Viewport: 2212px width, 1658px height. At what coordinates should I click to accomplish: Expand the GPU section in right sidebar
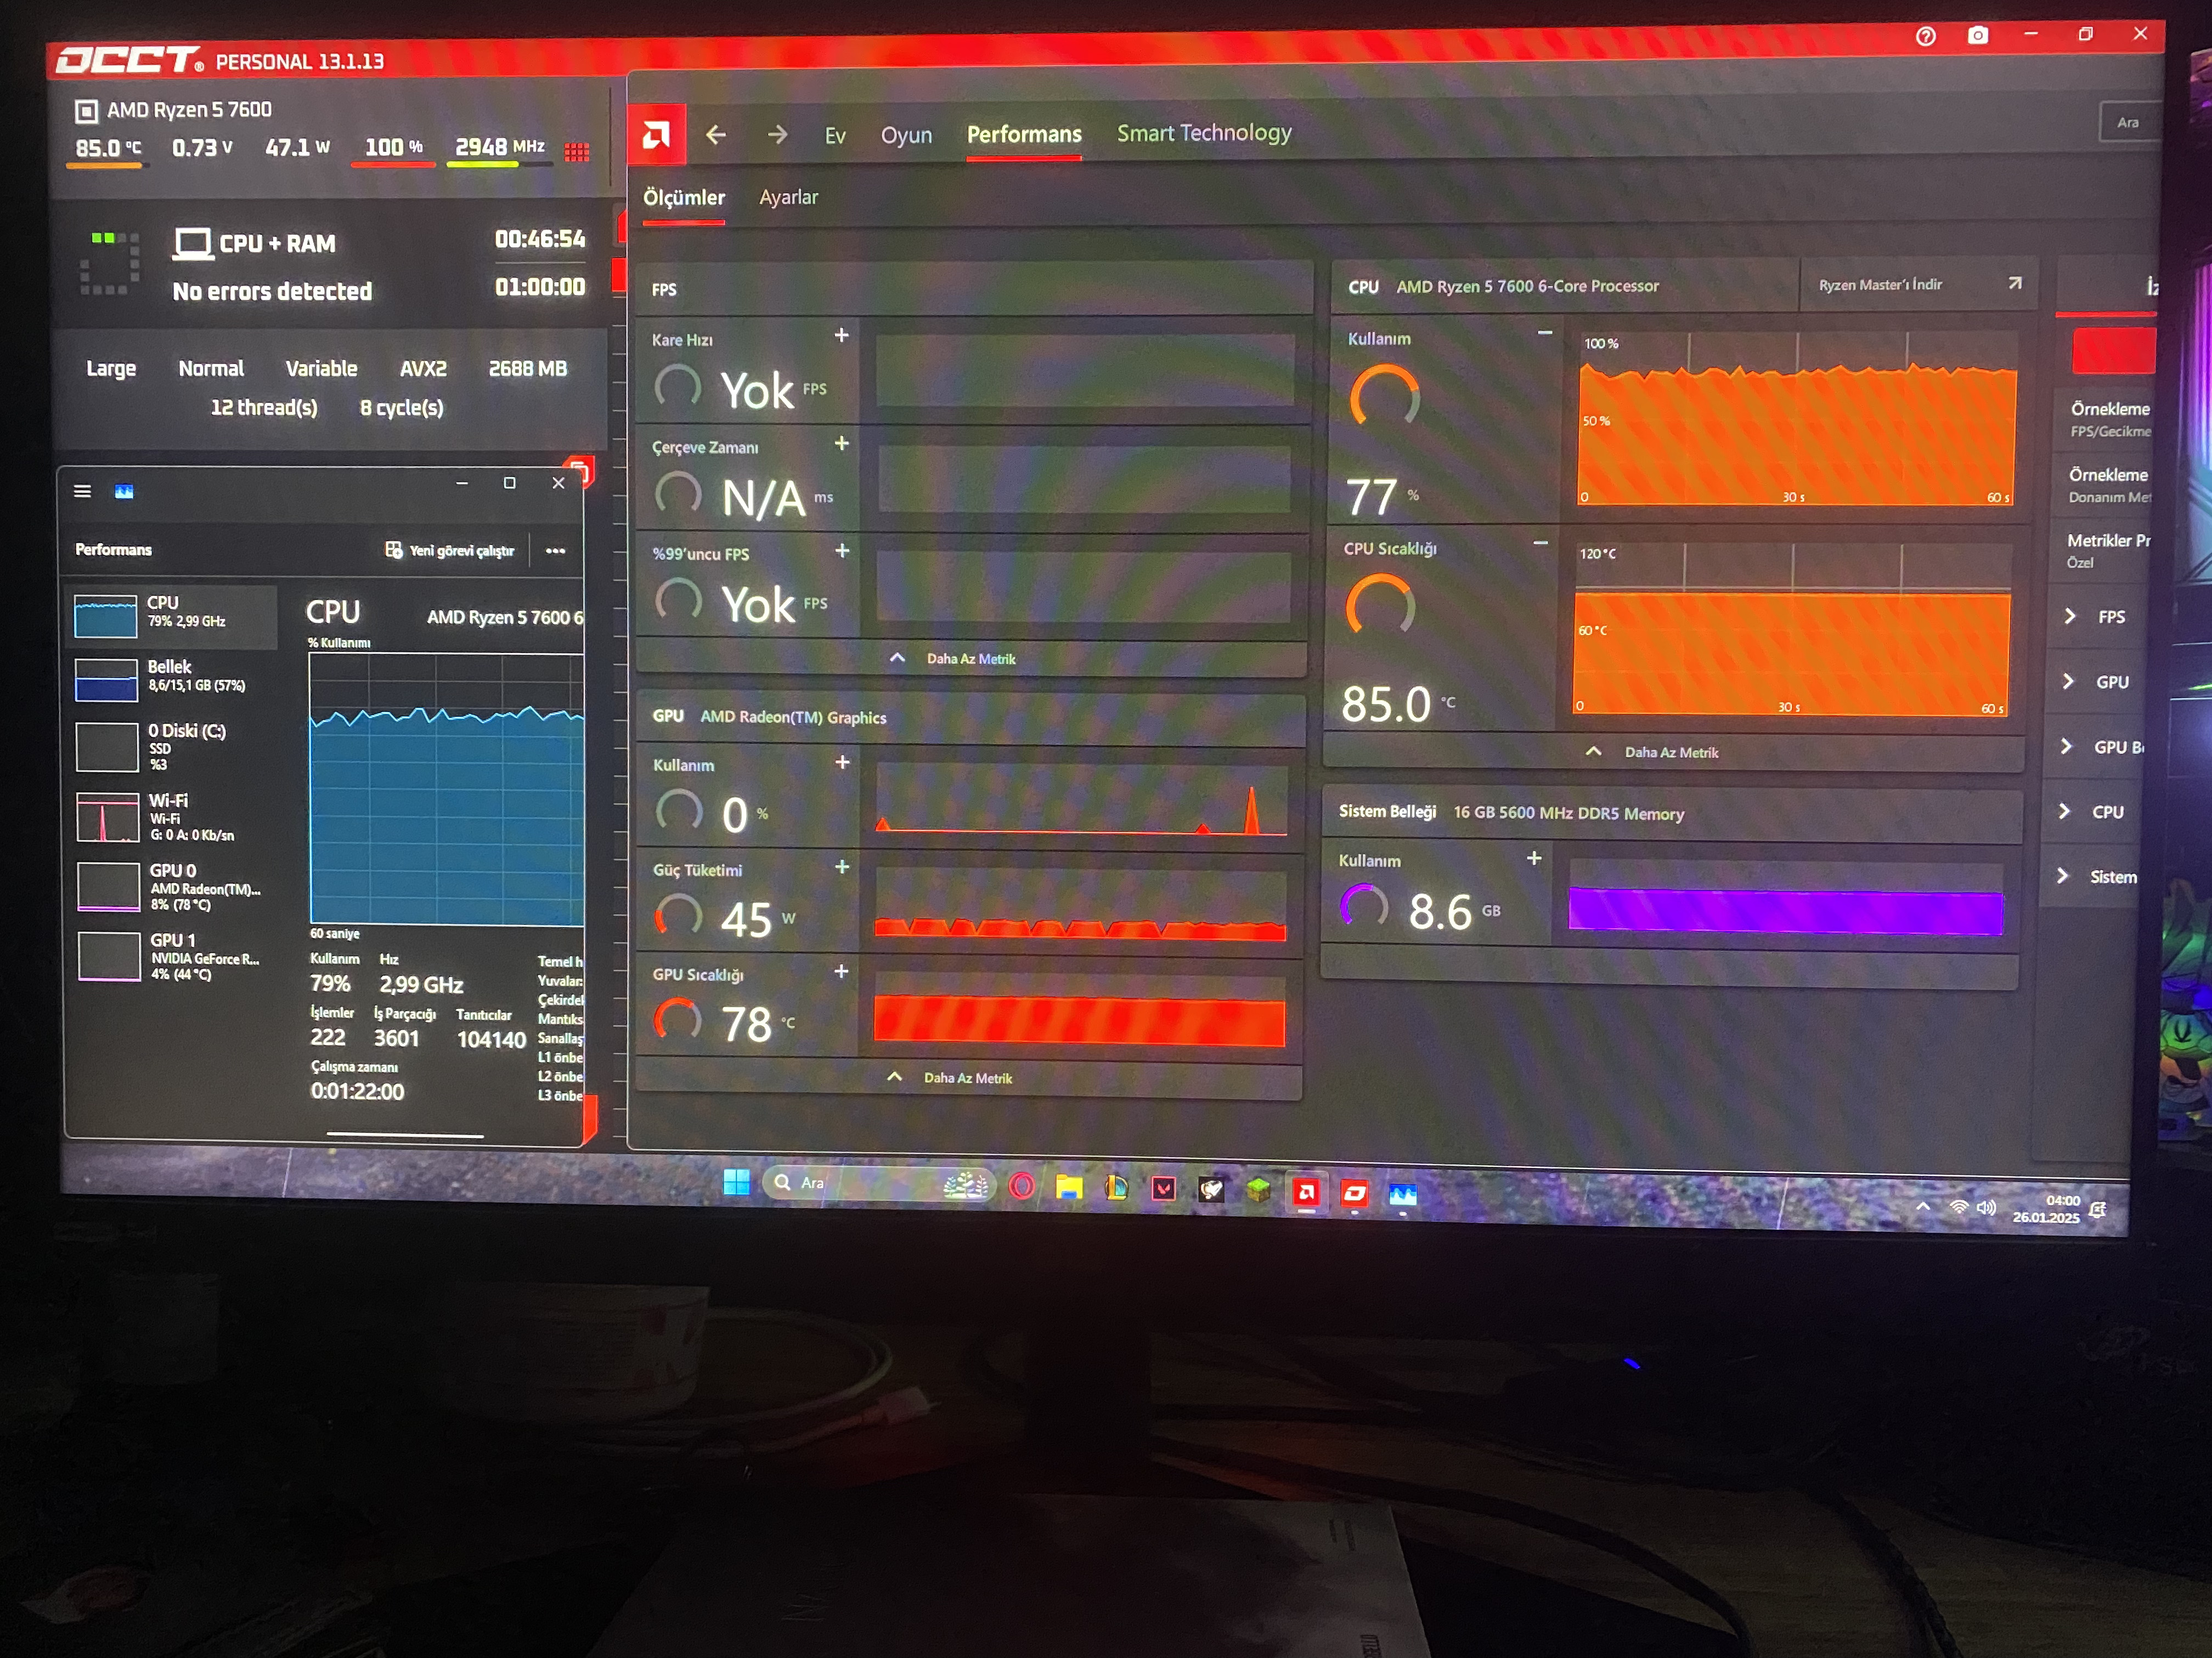tap(2068, 682)
